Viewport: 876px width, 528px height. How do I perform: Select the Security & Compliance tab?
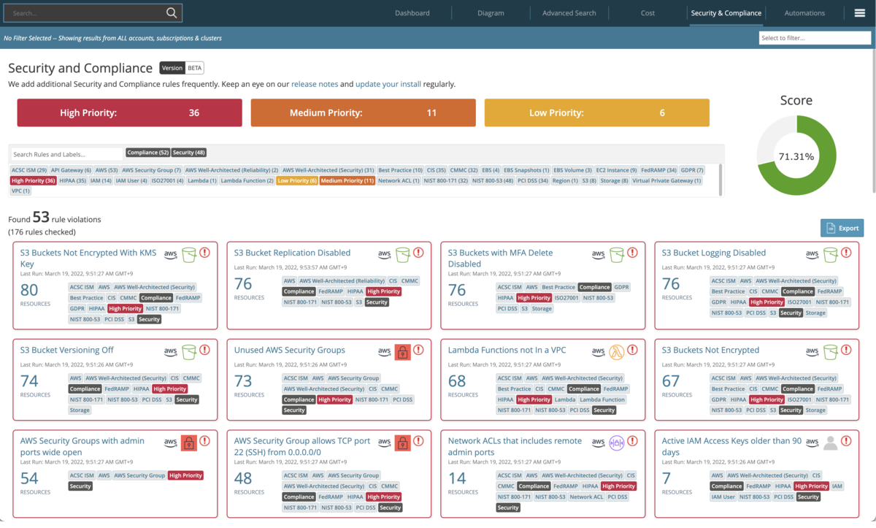pos(726,13)
